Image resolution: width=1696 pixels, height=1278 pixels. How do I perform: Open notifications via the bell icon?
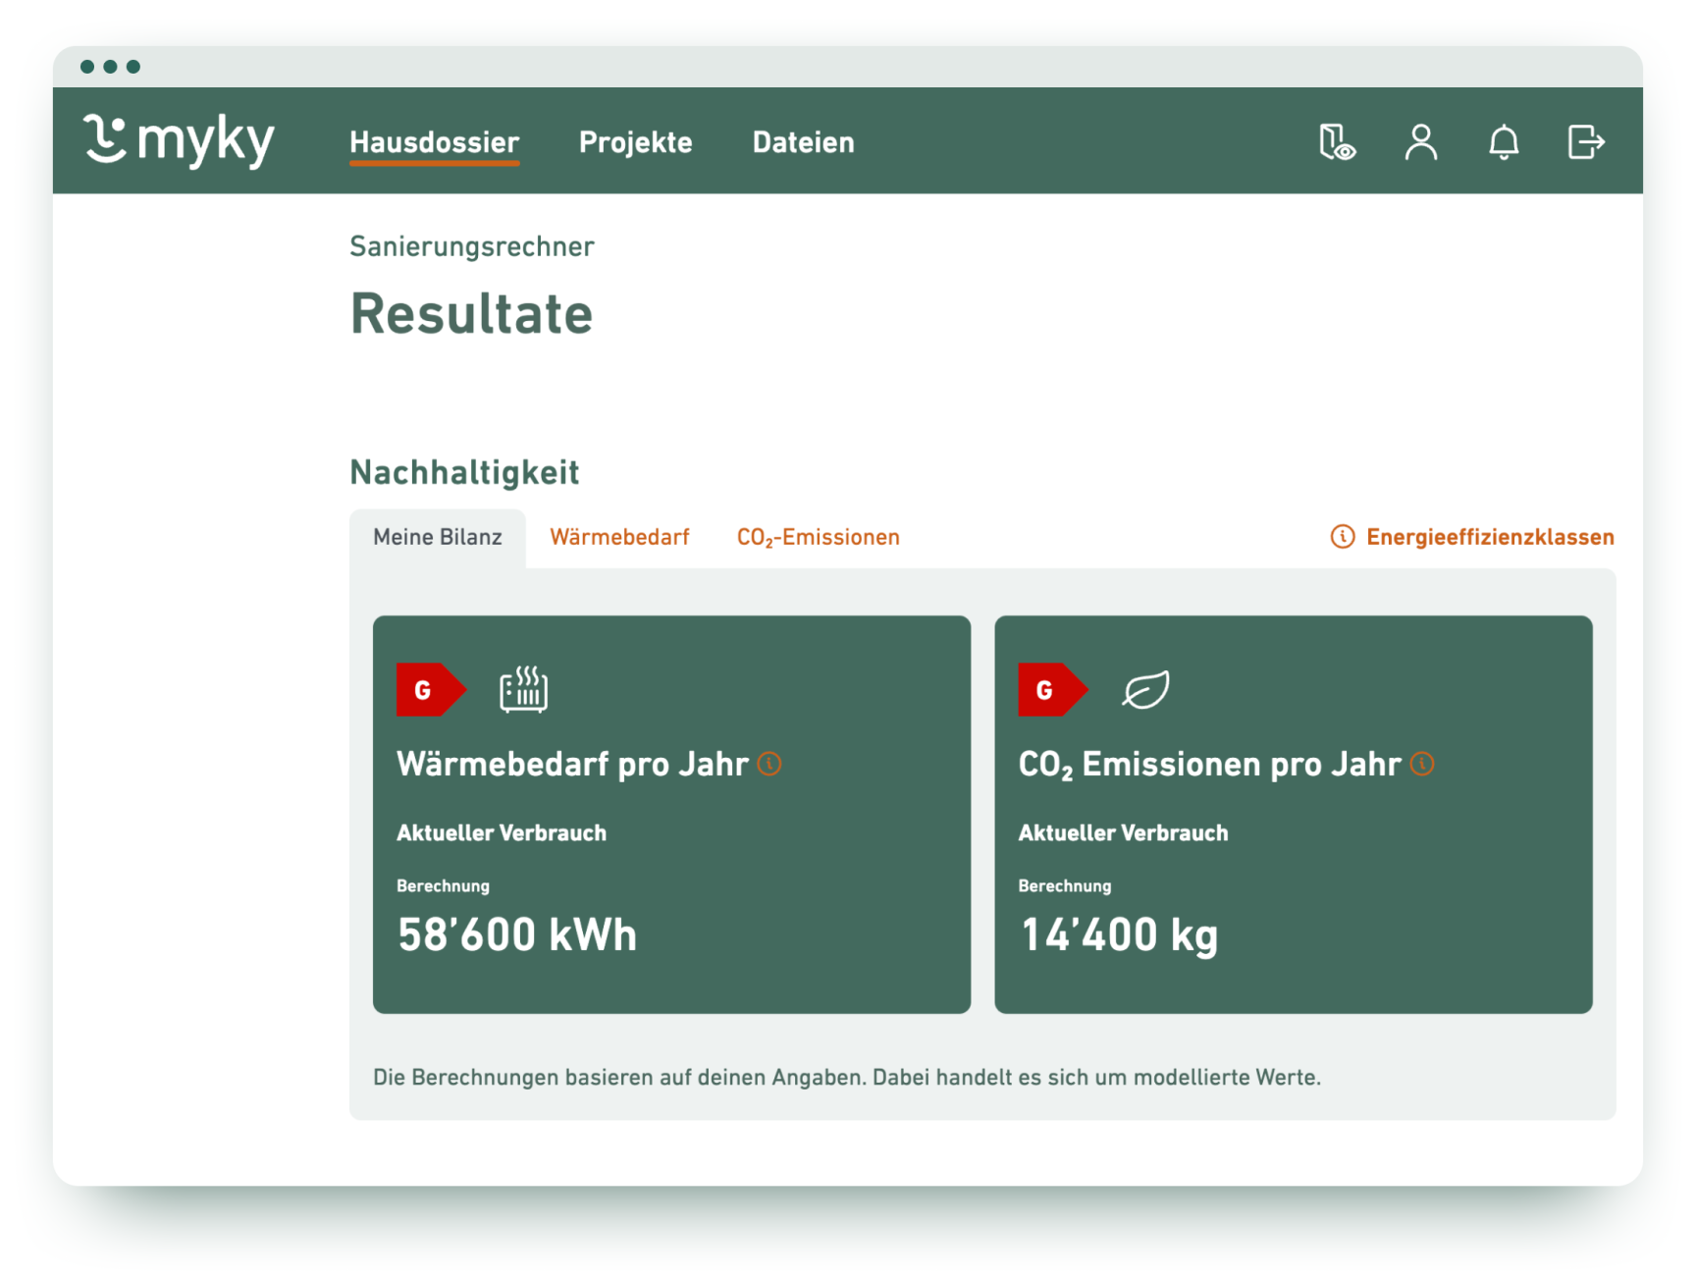(1503, 143)
